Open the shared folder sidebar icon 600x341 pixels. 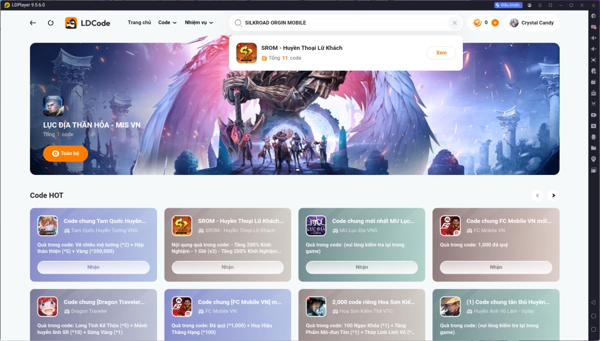point(594,148)
